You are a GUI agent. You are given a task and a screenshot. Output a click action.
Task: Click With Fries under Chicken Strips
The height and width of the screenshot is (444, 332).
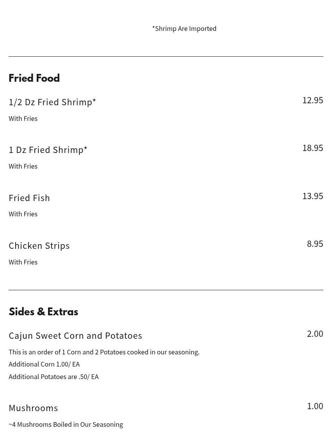[23, 262]
